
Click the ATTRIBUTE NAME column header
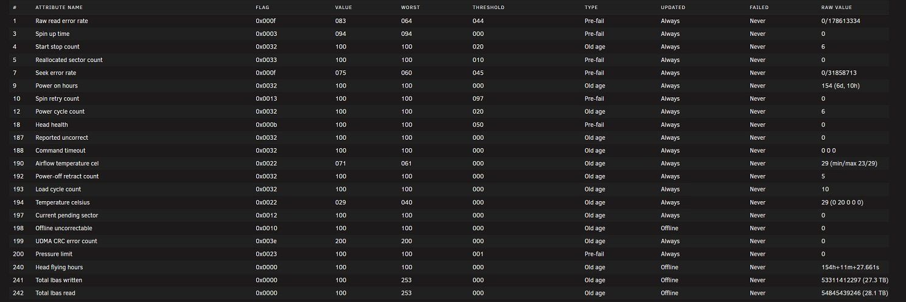pos(58,7)
